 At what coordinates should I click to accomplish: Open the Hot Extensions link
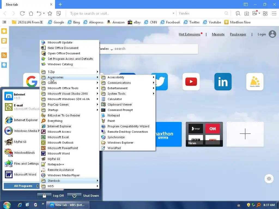click(189, 34)
